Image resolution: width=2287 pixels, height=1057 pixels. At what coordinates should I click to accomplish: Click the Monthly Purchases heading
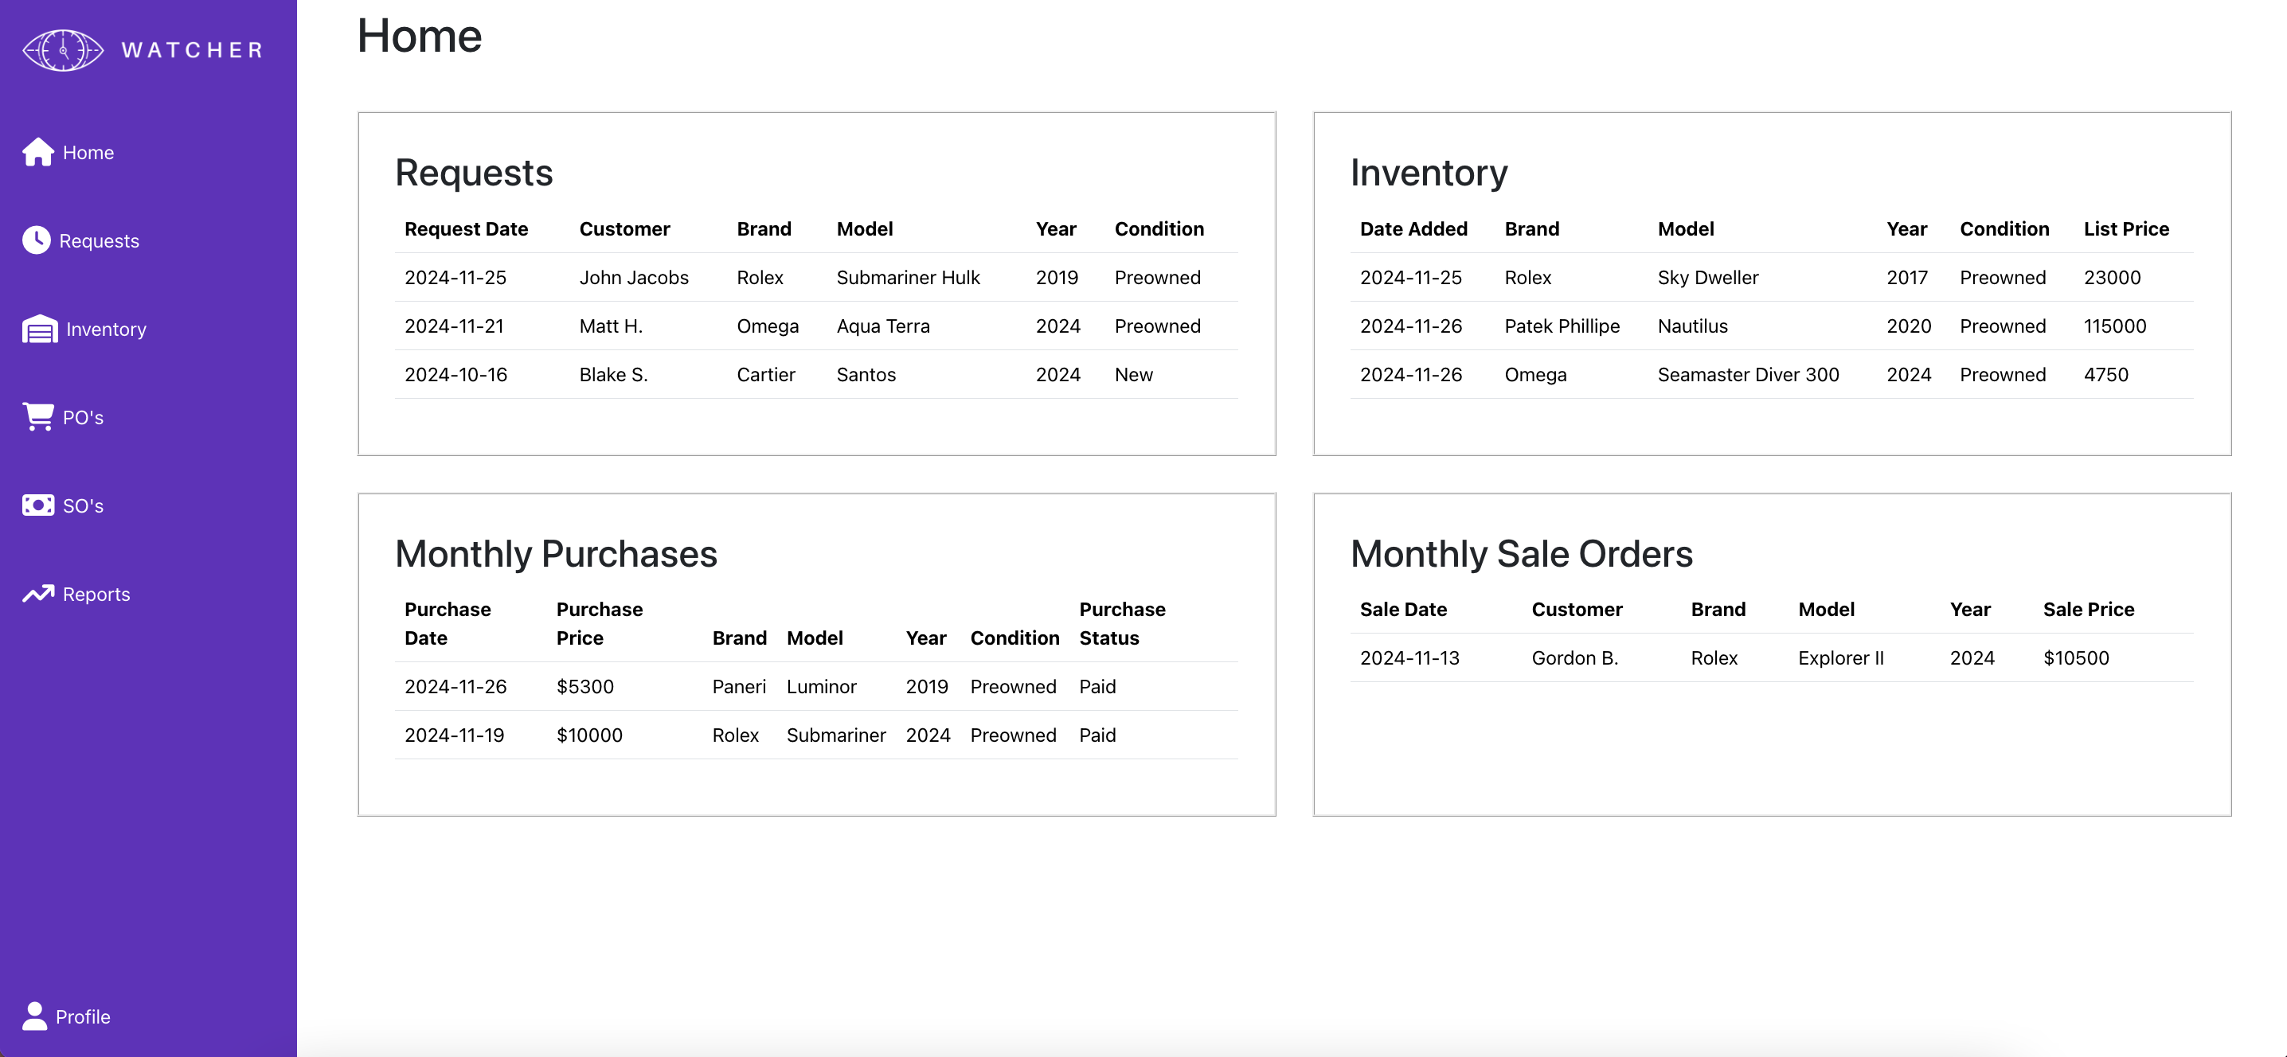(556, 554)
